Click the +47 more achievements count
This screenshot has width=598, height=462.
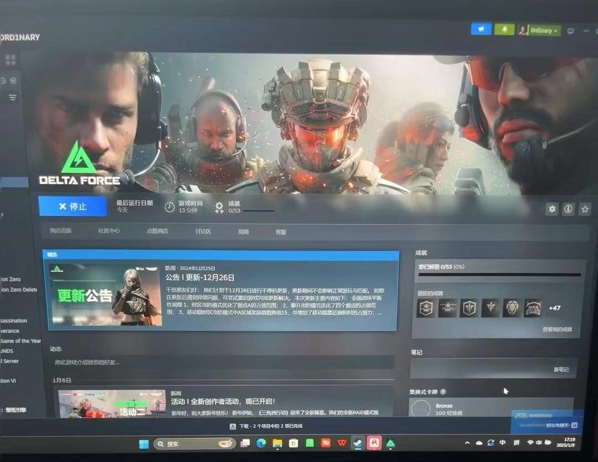pyautogui.click(x=554, y=308)
